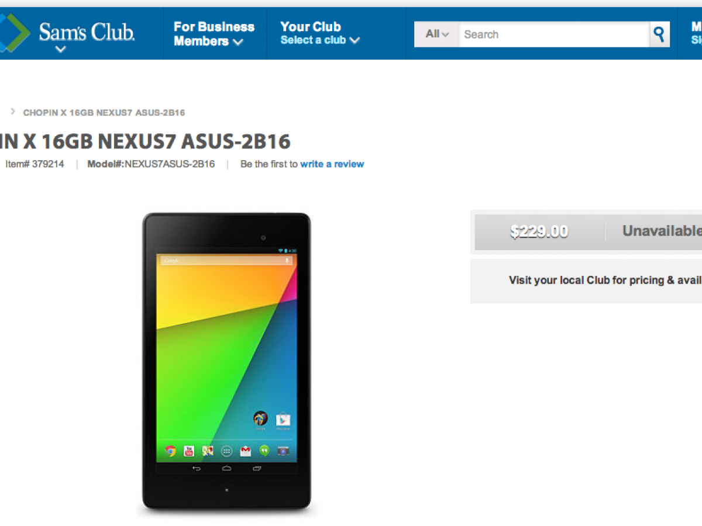
Task: Open the Select a club dropdown
Action: 320,40
